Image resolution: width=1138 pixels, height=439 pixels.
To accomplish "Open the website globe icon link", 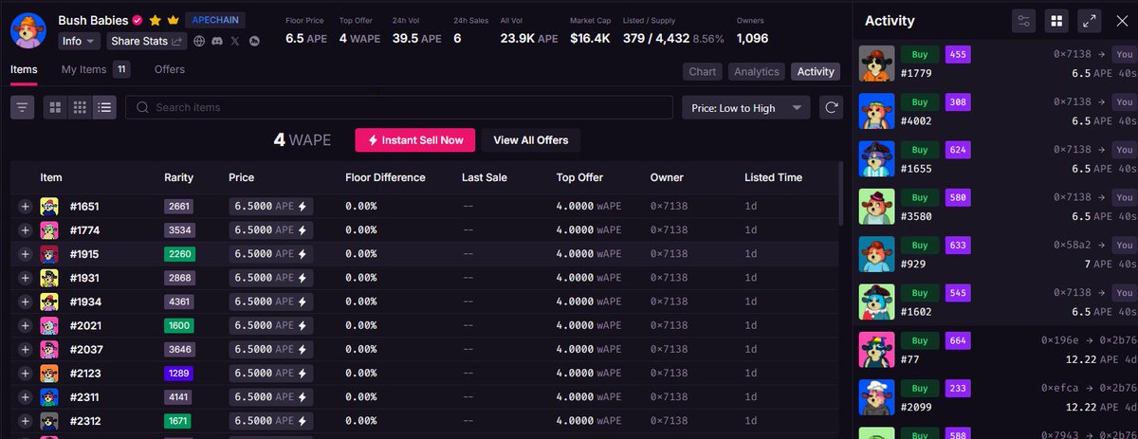I will coord(198,42).
